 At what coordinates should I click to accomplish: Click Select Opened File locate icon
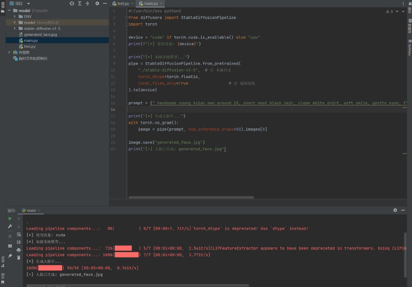click(x=72, y=3)
